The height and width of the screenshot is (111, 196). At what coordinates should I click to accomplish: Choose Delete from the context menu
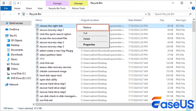pos(93,39)
